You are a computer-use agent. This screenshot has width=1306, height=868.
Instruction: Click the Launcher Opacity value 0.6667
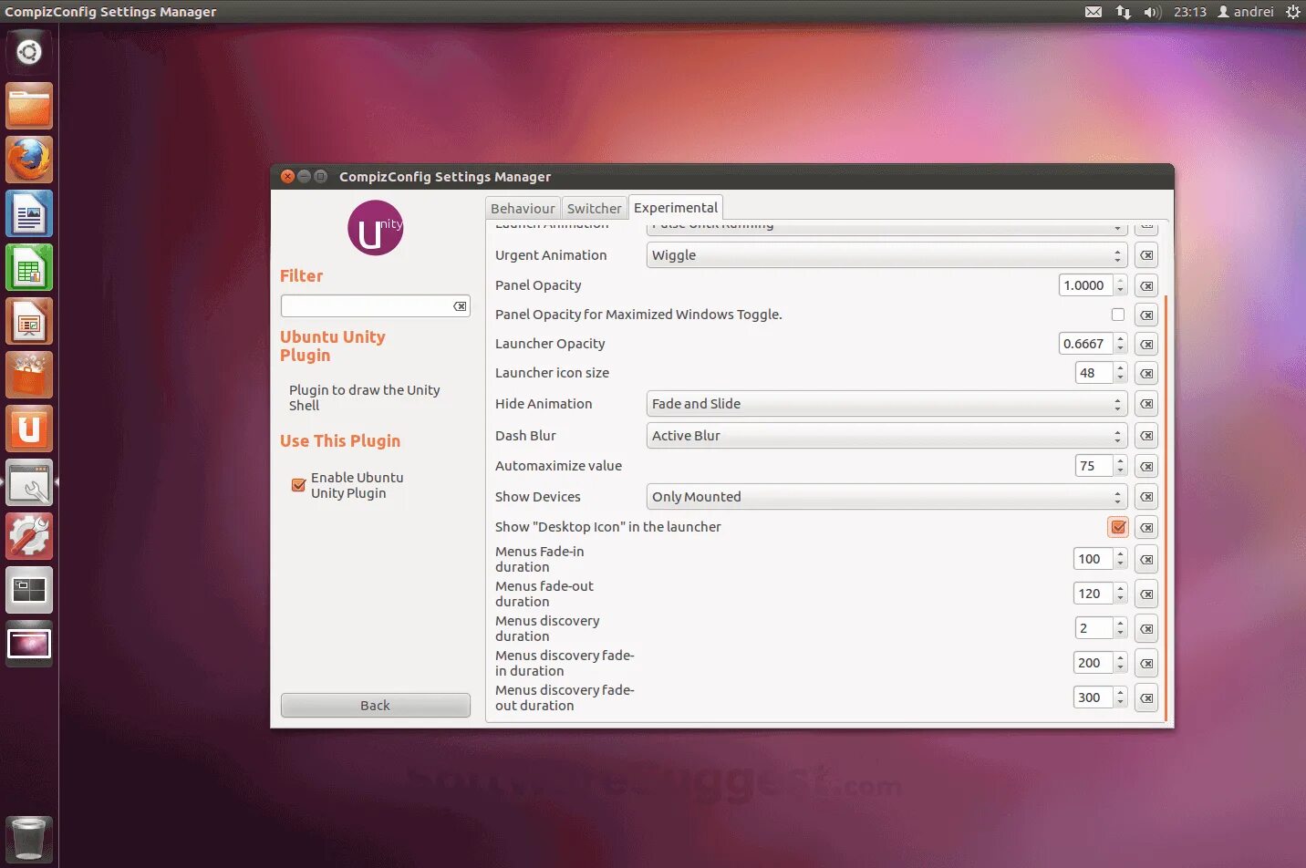pos(1086,344)
